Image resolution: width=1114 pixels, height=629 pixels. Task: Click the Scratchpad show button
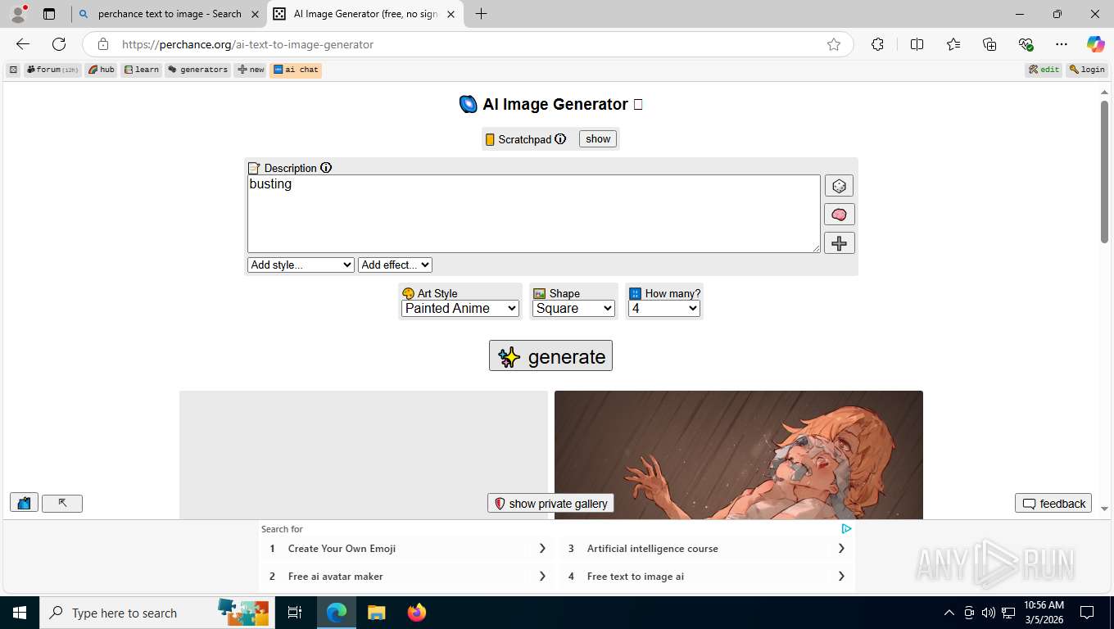pos(598,139)
